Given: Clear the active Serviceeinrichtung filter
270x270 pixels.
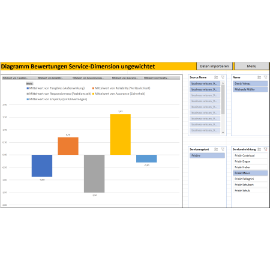Looking at the screenshot, I should (266, 149).
